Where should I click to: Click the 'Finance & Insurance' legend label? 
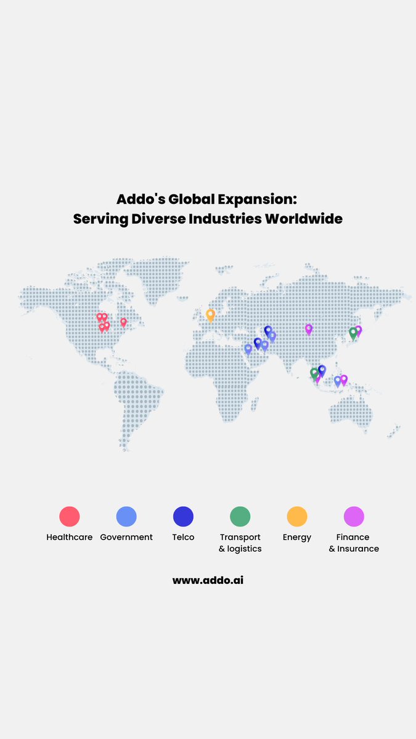354,543
